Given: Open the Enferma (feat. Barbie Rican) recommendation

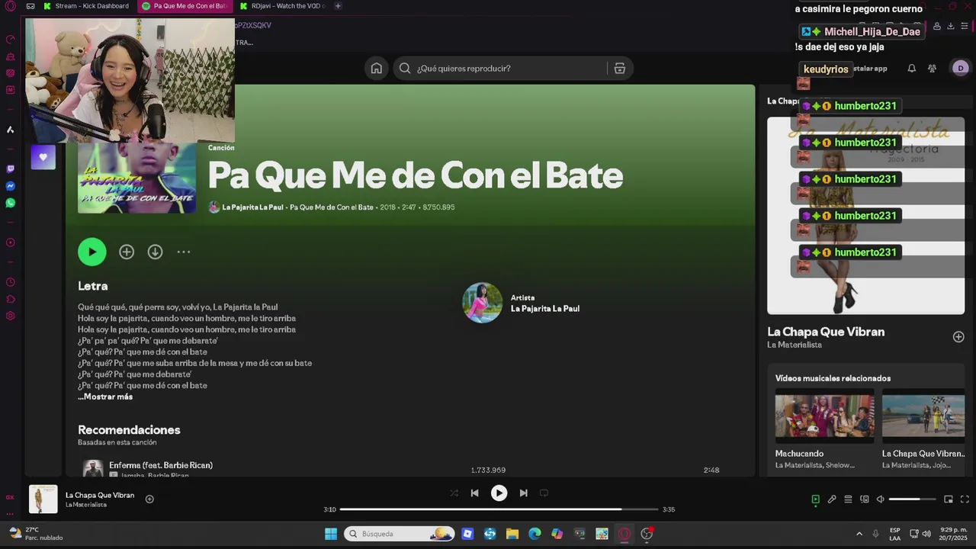Looking at the screenshot, I should (161, 465).
